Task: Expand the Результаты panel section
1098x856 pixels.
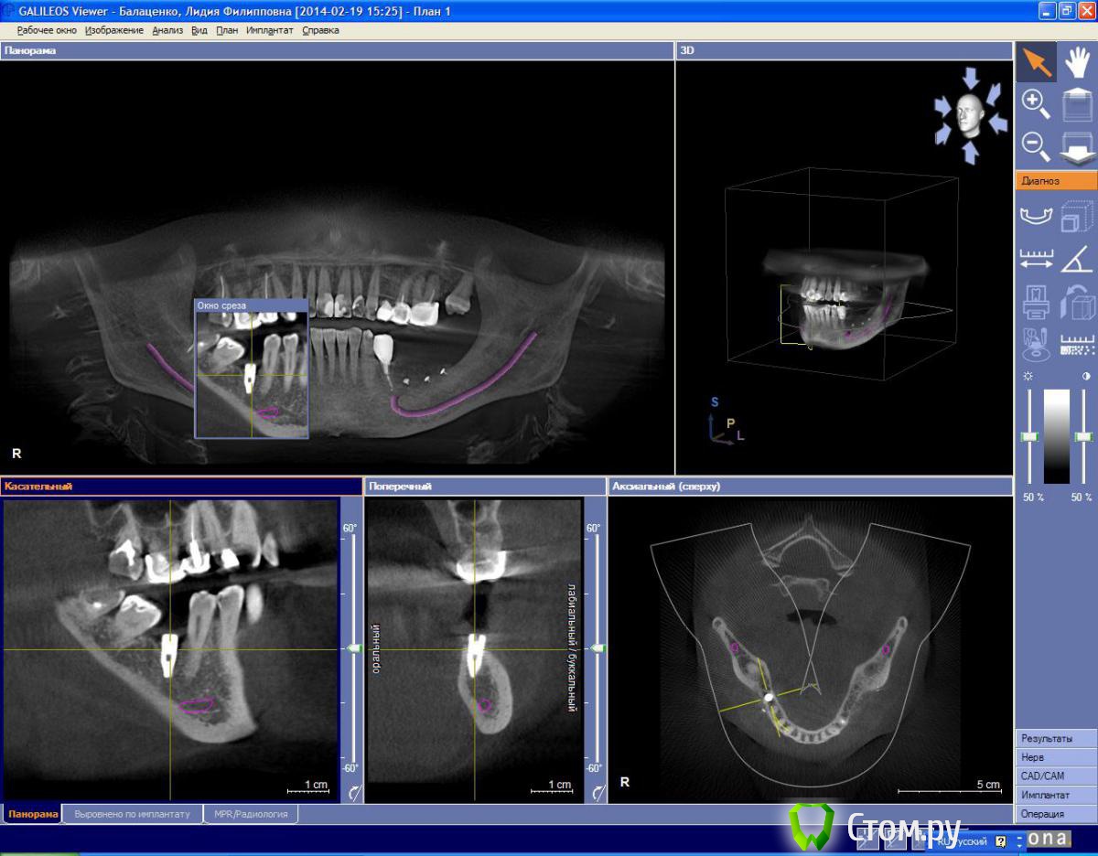Action: click(x=1055, y=738)
